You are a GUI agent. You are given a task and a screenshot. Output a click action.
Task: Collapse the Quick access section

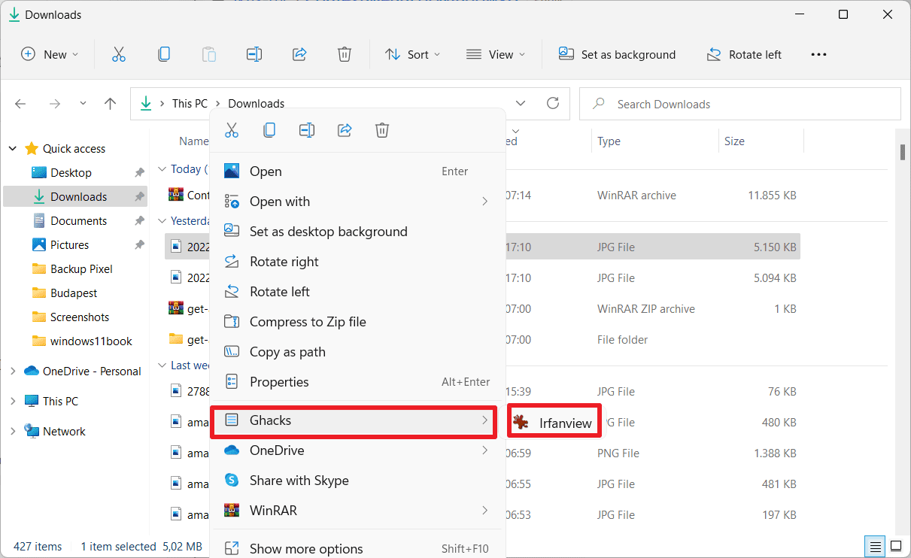pyautogui.click(x=12, y=148)
